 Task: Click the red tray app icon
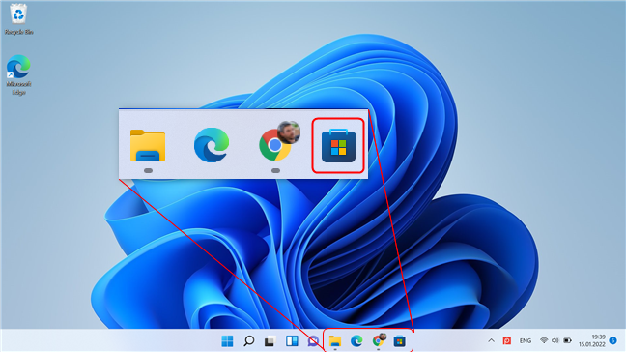click(x=506, y=340)
